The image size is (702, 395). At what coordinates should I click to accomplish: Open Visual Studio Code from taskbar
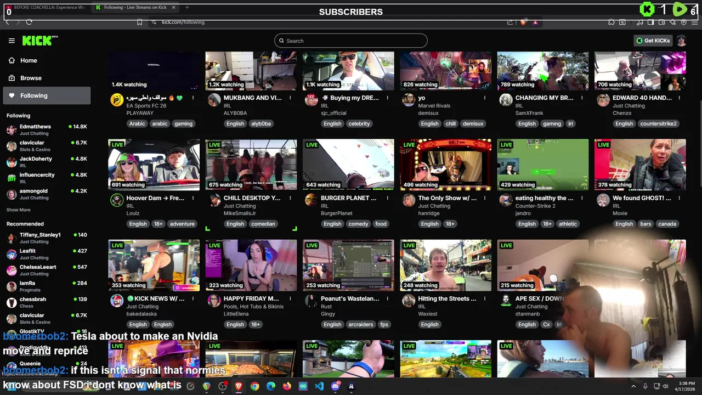click(x=319, y=386)
